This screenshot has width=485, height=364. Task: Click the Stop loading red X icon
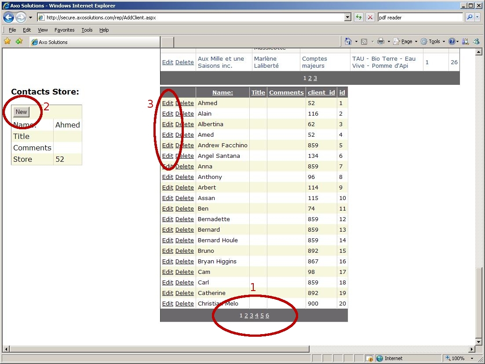click(370, 17)
